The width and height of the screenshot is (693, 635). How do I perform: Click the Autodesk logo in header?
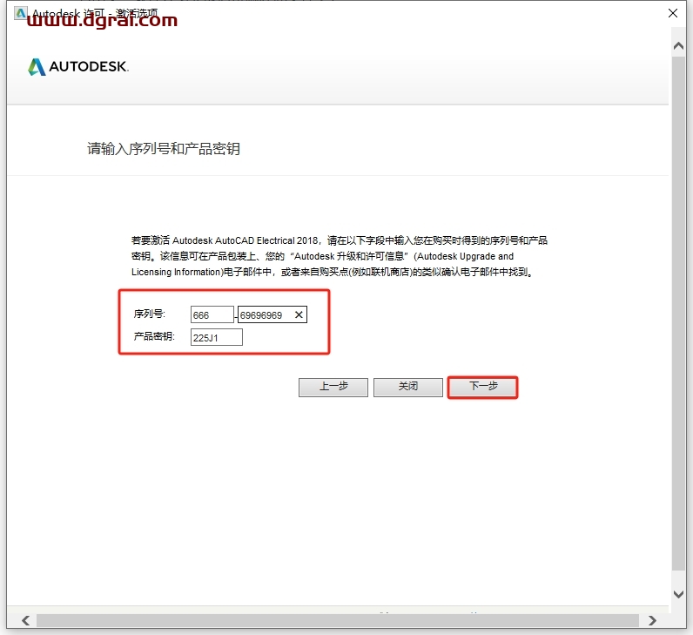[78, 66]
